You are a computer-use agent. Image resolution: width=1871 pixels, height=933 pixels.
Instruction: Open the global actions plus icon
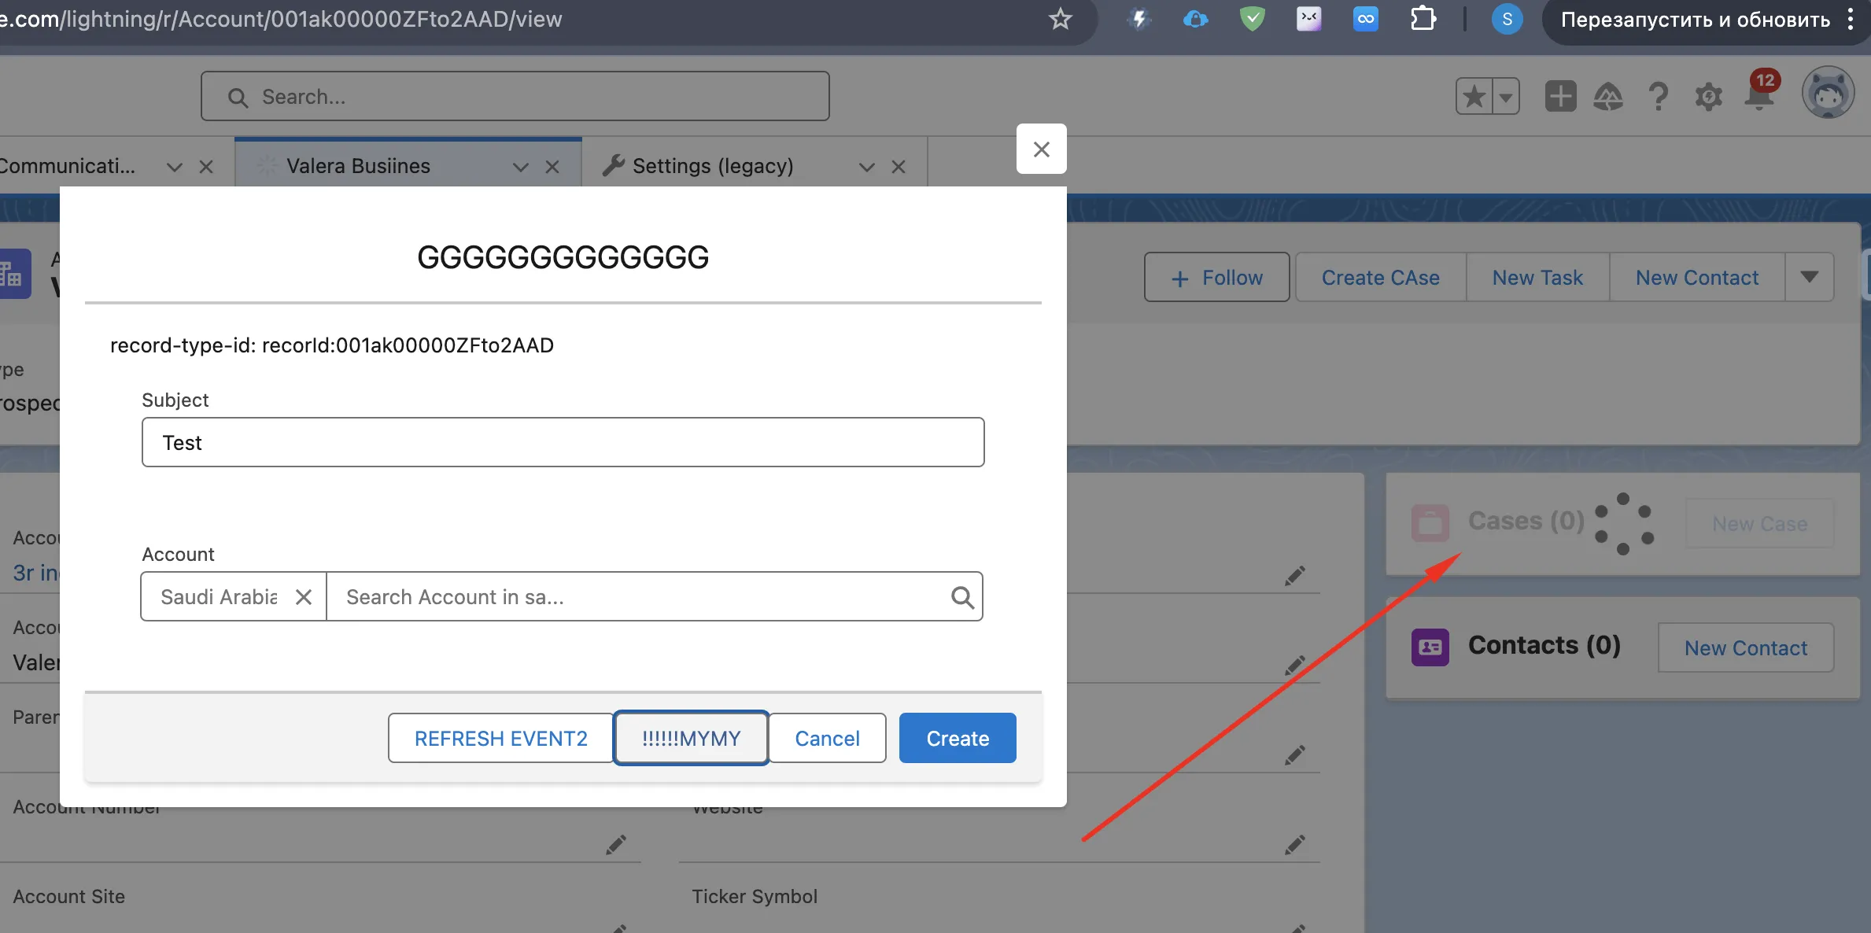(1560, 97)
